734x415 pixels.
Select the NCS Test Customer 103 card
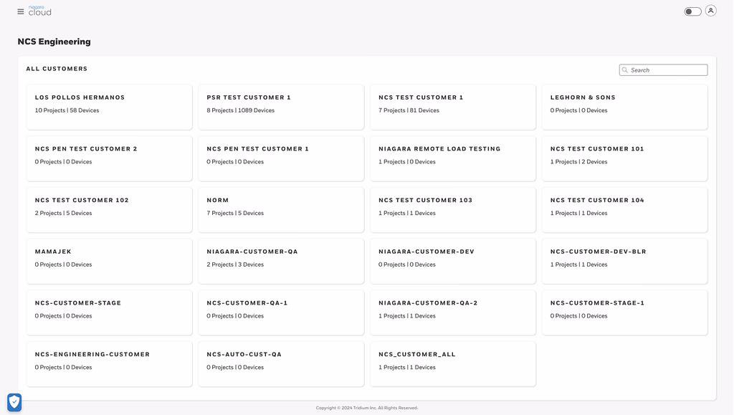click(x=453, y=210)
